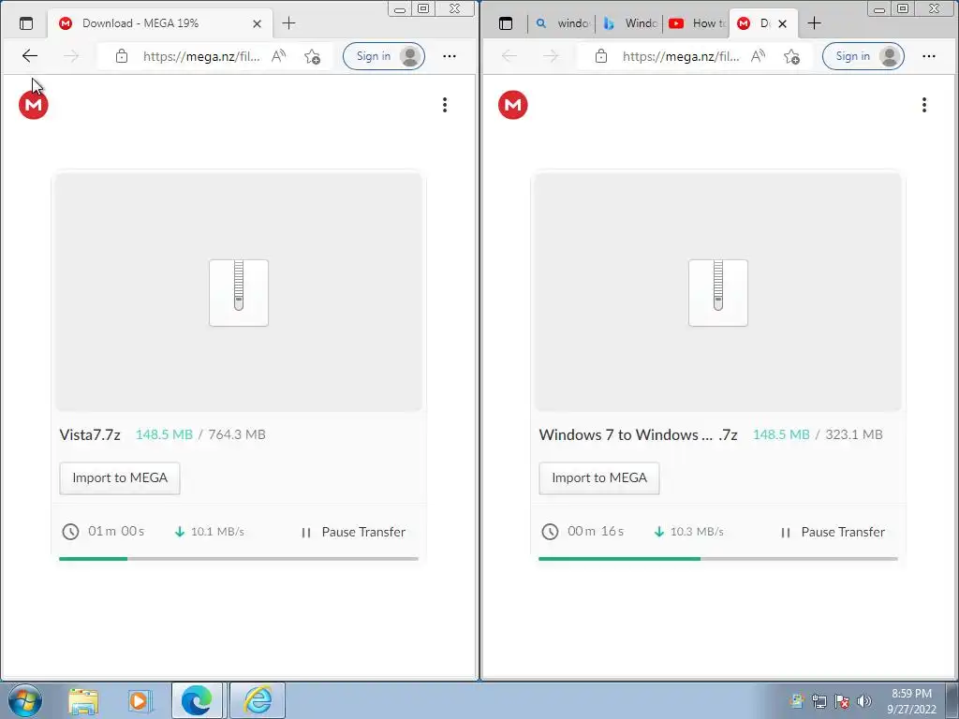The image size is (959, 719).
Task: Close the Download - MEGA 19% tab
Action: click(257, 23)
